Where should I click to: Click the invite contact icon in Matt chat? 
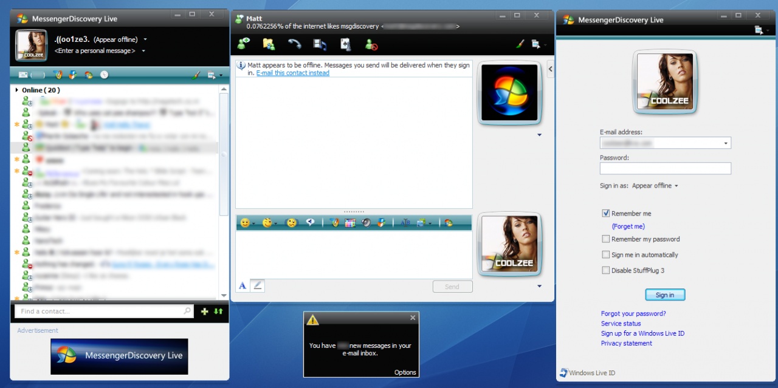244,44
